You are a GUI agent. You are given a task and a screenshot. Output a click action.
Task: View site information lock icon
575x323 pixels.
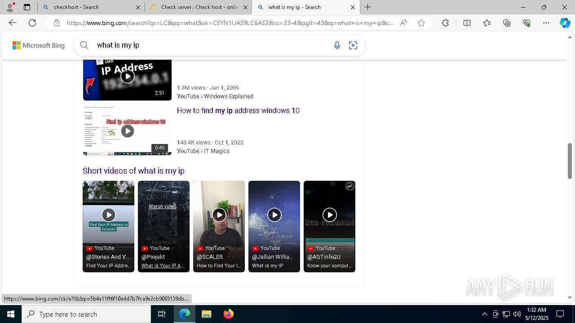57,23
